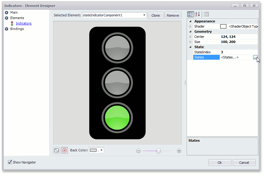The image size is (264, 175).
Task: Open the States ellipsis editor
Action: pyautogui.click(x=255, y=57)
